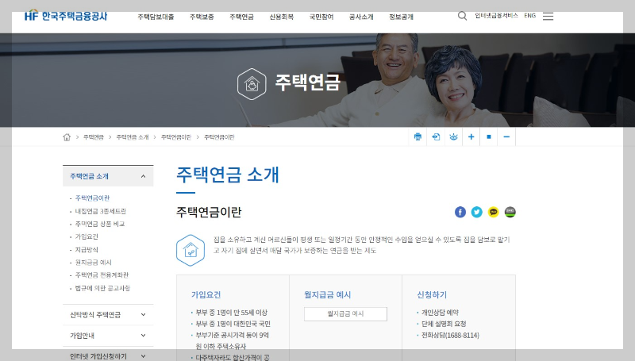Click the share/export page icon next to print

pyautogui.click(x=436, y=136)
